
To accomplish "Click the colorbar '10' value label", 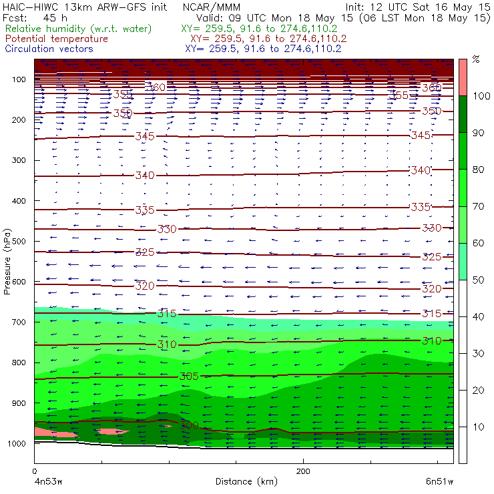I will click(478, 427).
